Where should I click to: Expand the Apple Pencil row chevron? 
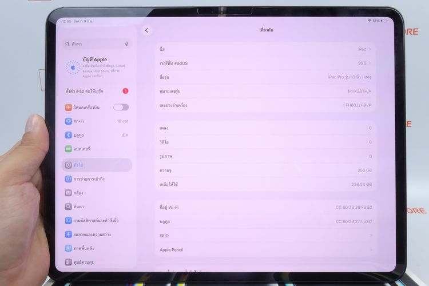[x=371, y=249]
